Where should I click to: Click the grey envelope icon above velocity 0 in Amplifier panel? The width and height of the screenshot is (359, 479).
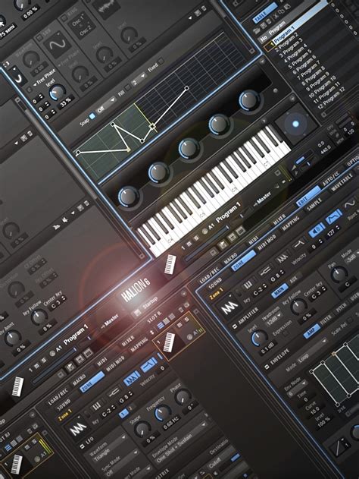[x=300, y=244]
